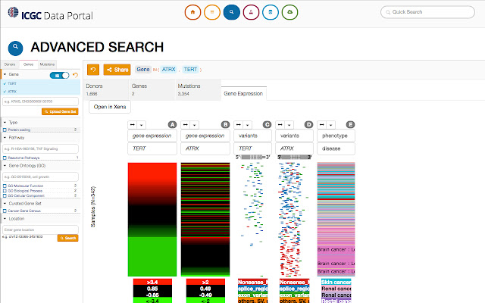Click the orange reset query arrow button

pos(93,69)
